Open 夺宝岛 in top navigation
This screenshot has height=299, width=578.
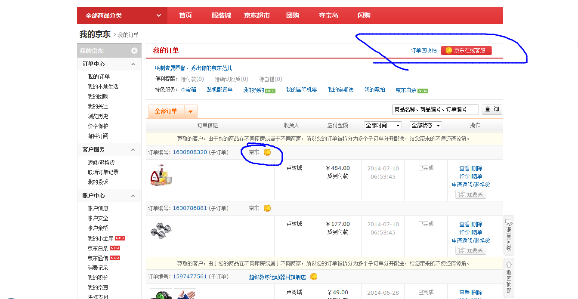point(328,15)
